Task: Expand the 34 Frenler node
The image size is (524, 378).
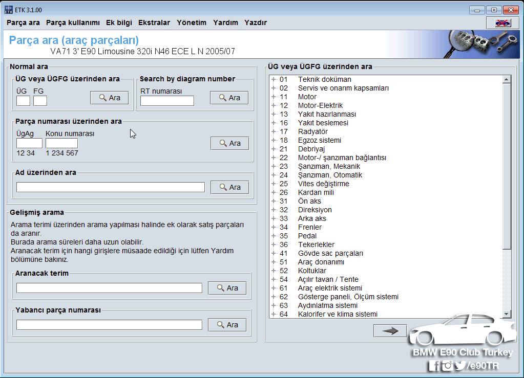Action: click(x=274, y=227)
